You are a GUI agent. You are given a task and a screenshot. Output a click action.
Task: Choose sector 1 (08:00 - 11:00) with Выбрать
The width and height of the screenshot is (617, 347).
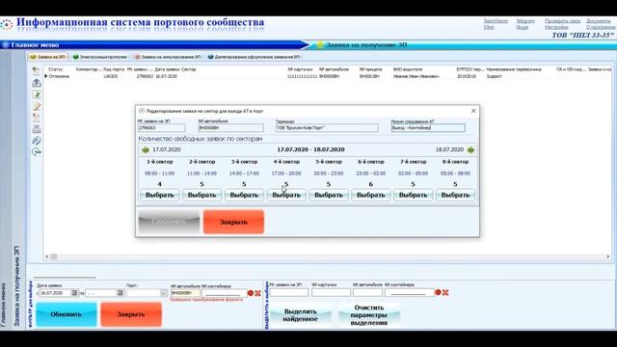pyautogui.click(x=160, y=195)
